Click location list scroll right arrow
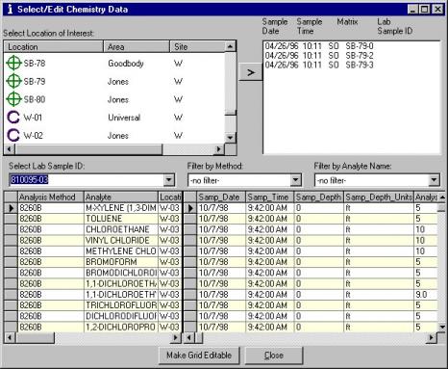This screenshot has height=369, width=448. (219, 149)
